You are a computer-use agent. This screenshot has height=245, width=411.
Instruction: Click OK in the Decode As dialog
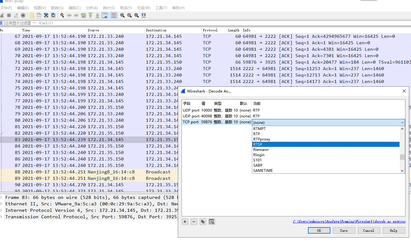(x=319, y=230)
